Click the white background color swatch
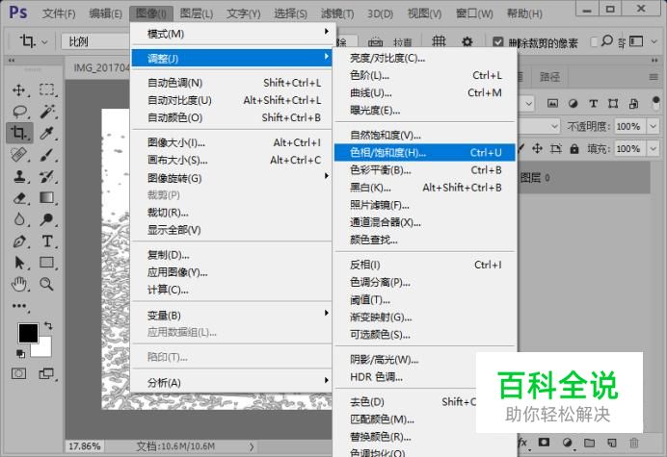667x457 pixels. 44,349
